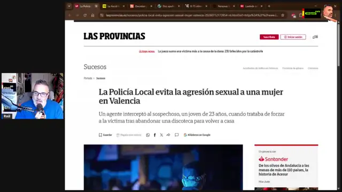Click the Suscríbete button

coord(269,37)
